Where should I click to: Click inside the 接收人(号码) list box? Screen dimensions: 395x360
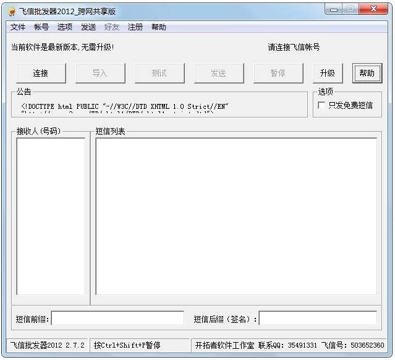click(x=51, y=216)
